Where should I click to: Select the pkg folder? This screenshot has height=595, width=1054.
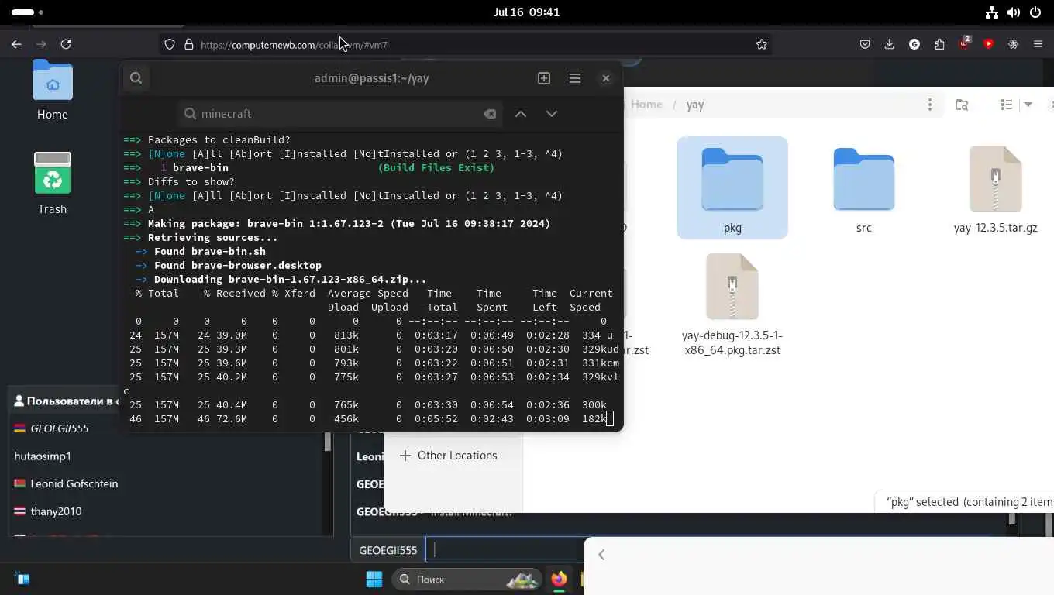tap(732, 188)
